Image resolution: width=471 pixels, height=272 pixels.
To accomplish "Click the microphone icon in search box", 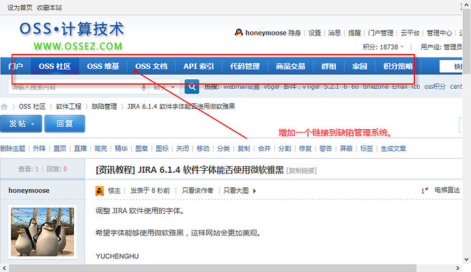I will click(x=144, y=87).
